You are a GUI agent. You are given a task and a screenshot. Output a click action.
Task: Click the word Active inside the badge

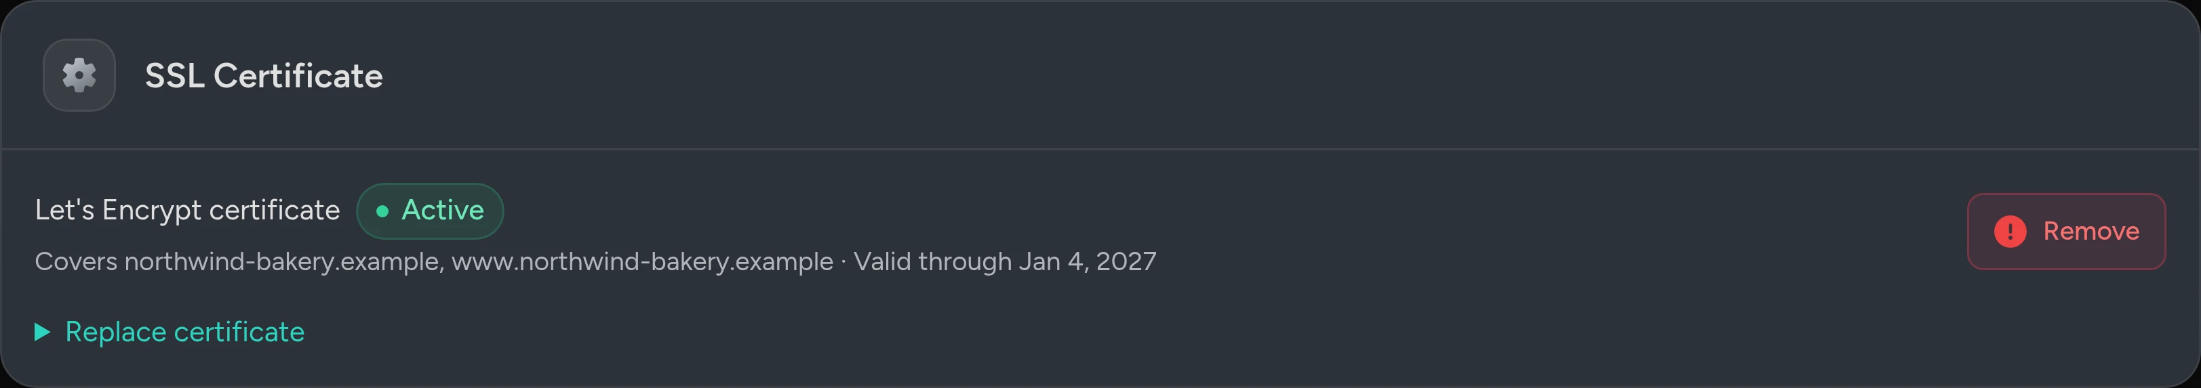pyautogui.click(x=443, y=210)
